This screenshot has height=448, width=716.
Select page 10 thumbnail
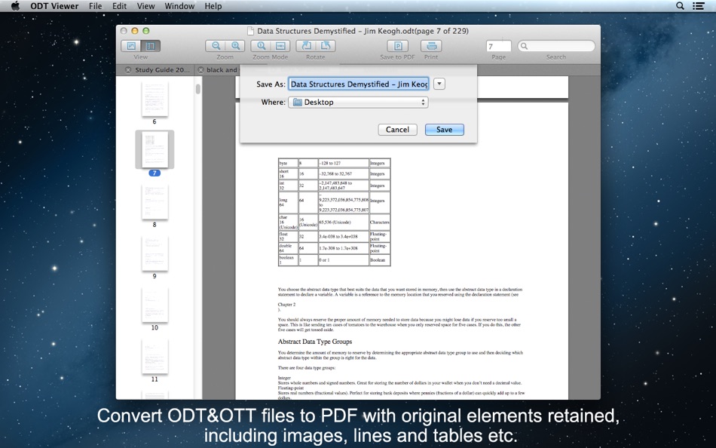pyautogui.click(x=155, y=305)
